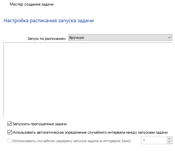
Task: Select the "Вручную" value text in schedule field
Action: click(76, 38)
